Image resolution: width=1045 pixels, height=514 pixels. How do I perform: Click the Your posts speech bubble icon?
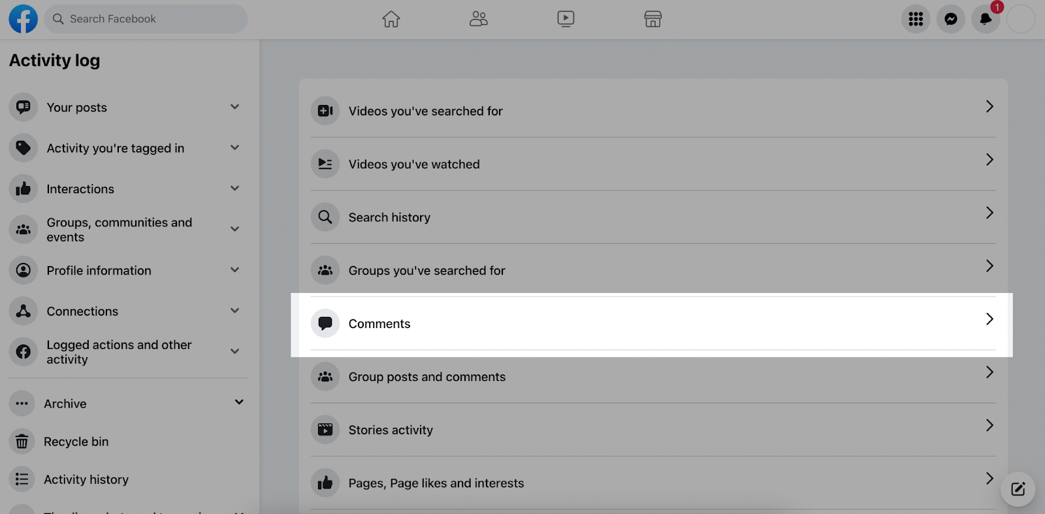(x=24, y=107)
